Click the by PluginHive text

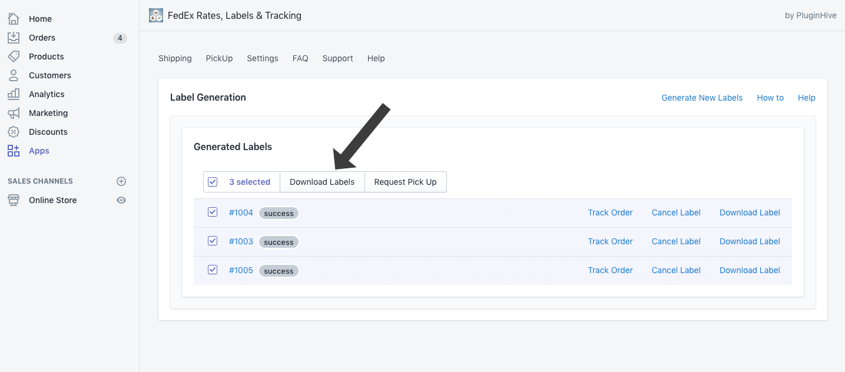pyautogui.click(x=811, y=16)
